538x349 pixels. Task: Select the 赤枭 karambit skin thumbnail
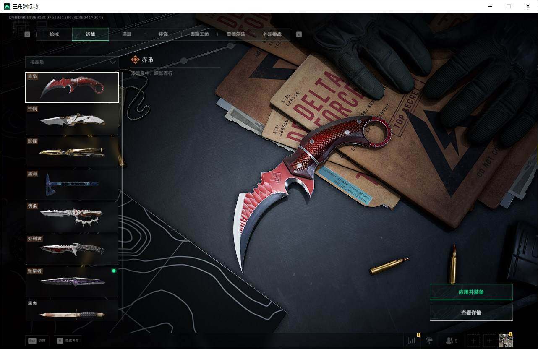[72, 87]
